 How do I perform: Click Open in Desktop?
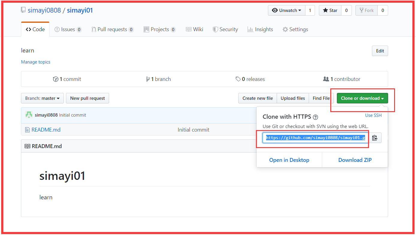pos(289,160)
